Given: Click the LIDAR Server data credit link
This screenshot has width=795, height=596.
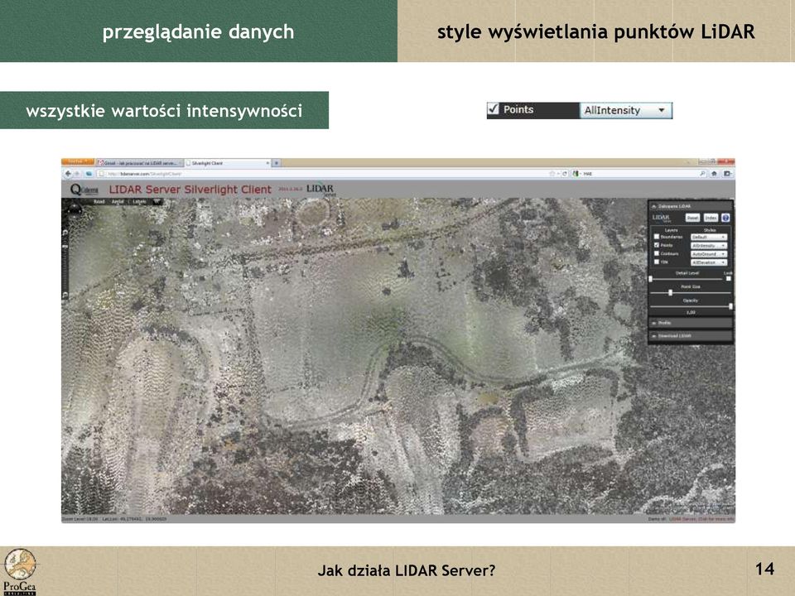Looking at the screenshot, I should pos(701,519).
